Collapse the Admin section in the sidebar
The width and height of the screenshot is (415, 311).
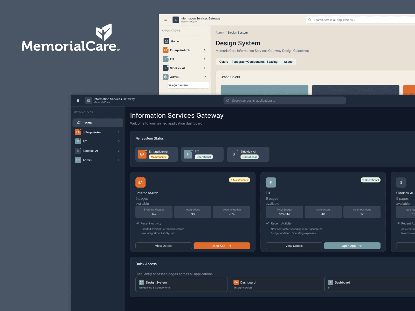205,77
